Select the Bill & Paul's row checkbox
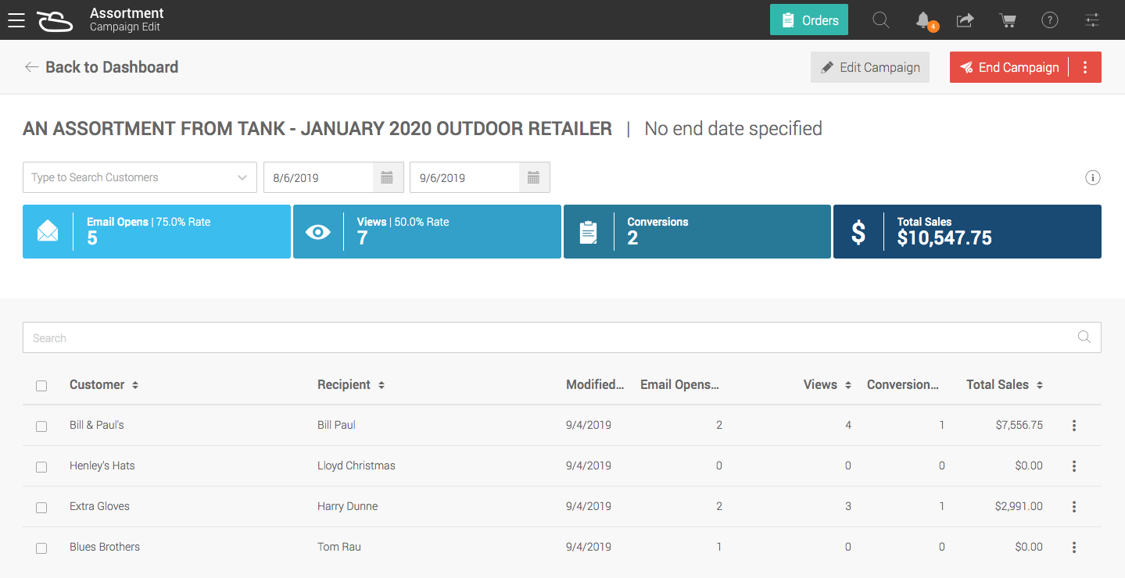 [41, 426]
